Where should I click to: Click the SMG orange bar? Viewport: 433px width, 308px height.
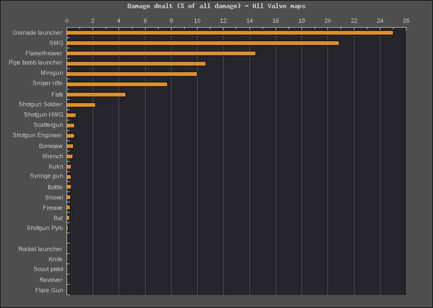(202, 43)
